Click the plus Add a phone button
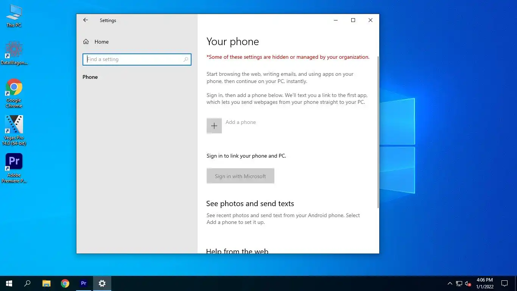This screenshot has width=517, height=291. coord(214,126)
